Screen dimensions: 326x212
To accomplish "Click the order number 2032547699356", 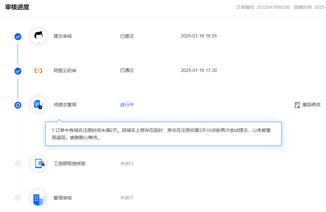I will coord(273,7).
